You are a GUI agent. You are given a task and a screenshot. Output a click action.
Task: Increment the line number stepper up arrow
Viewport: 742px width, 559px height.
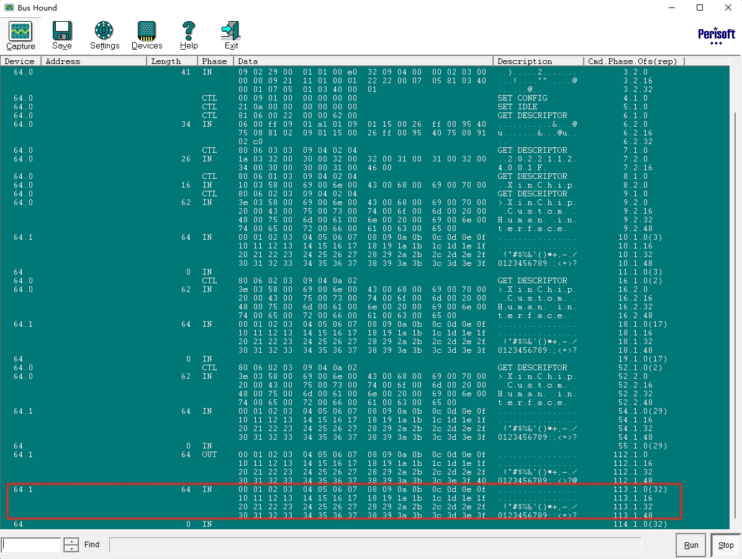pyautogui.click(x=71, y=541)
